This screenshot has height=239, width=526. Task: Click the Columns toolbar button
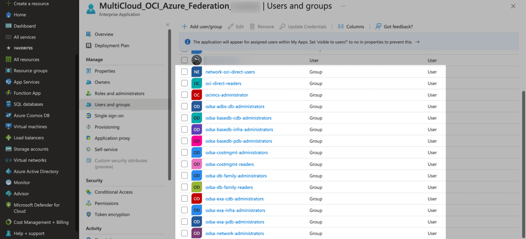351,27
